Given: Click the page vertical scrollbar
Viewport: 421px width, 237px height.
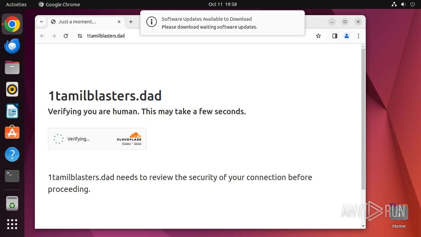Looking at the screenshot, I should point(363,119).
